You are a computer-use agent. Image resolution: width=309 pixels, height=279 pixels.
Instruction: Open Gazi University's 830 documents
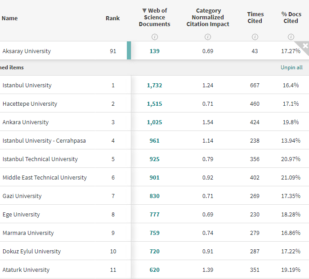[154, 196]
